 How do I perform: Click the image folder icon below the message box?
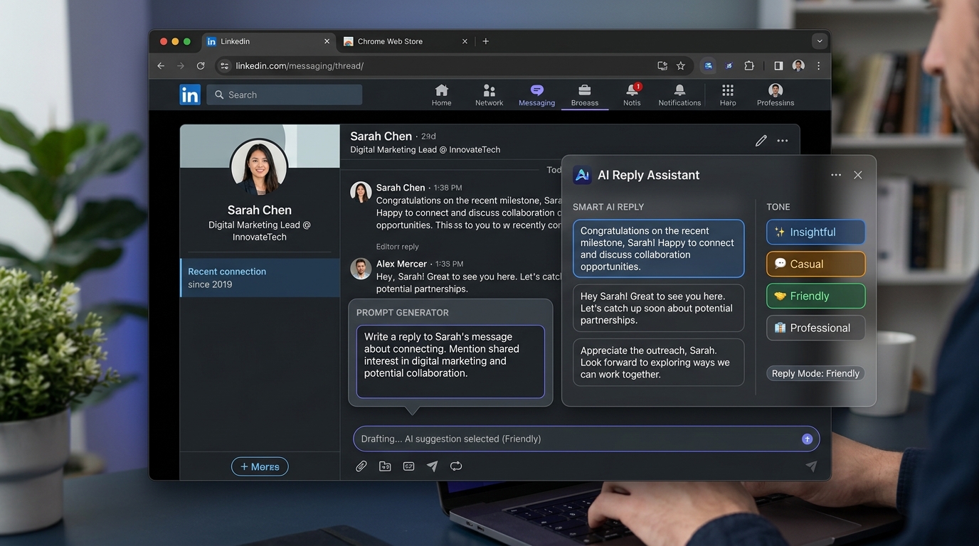(x=385, y=466)
